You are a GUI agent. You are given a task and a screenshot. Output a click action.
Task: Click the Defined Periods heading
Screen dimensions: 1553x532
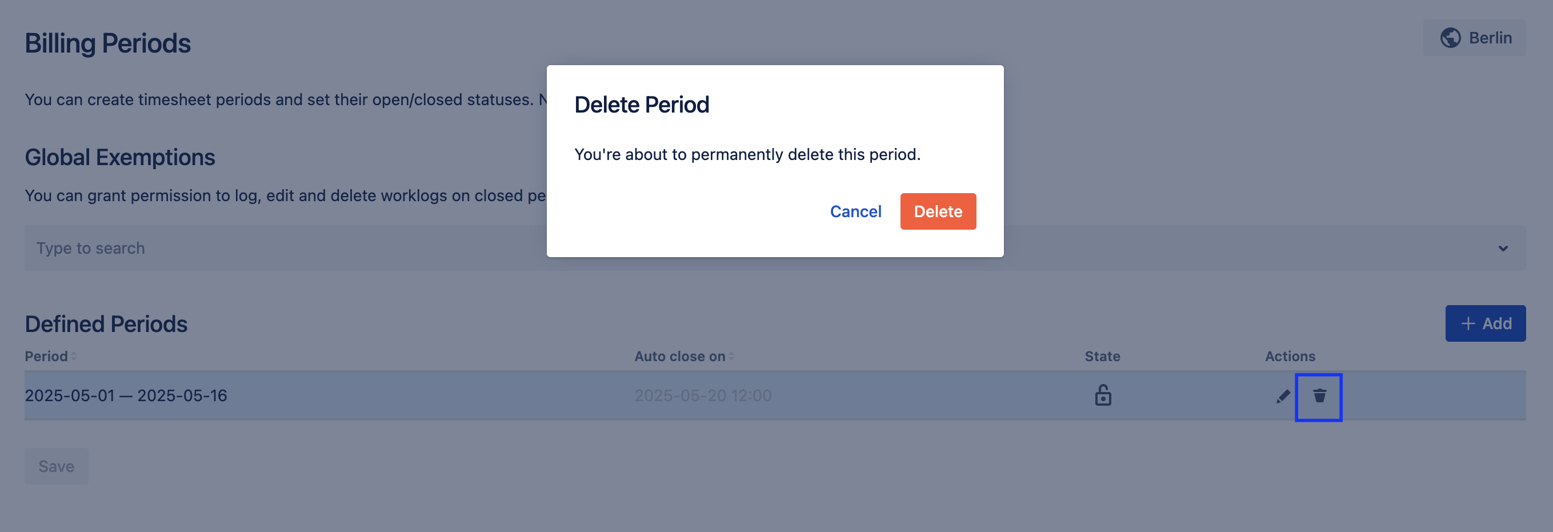pyautogui.click(x=106, y=325)
